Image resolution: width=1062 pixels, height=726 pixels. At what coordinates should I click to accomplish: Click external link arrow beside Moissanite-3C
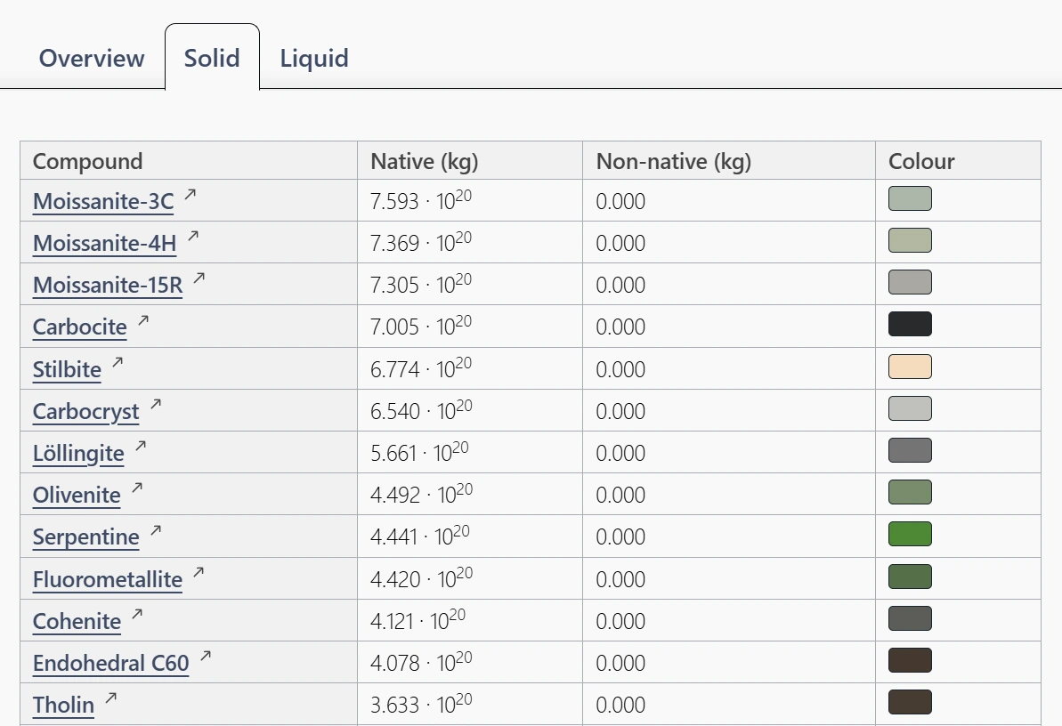[191, 194]
